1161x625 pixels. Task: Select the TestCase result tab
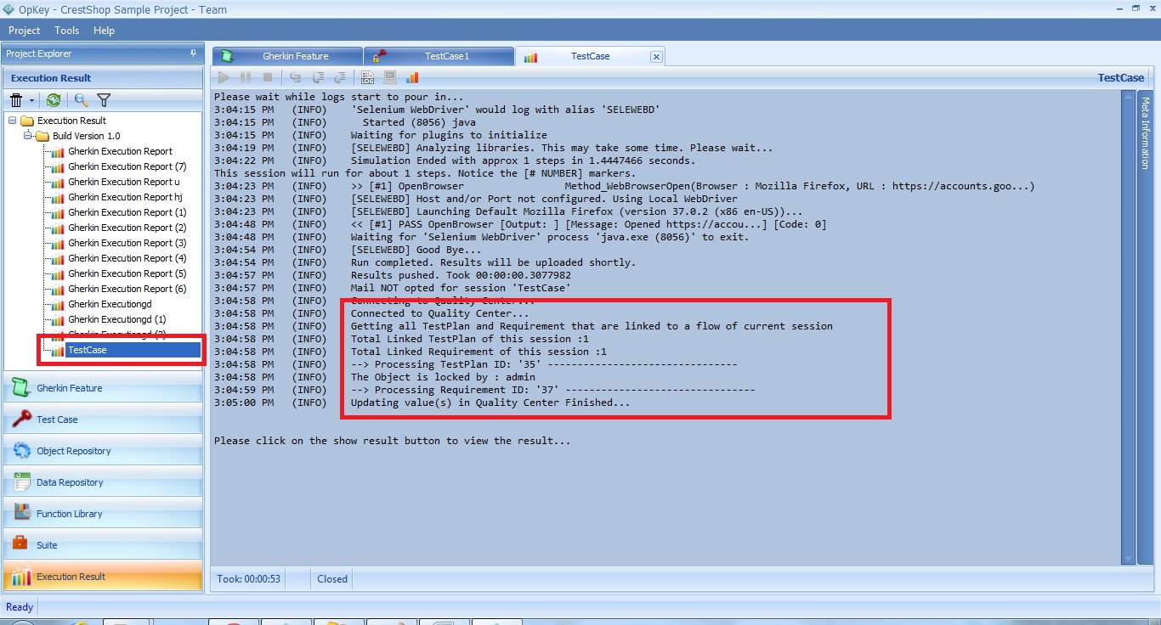[590, 56]
